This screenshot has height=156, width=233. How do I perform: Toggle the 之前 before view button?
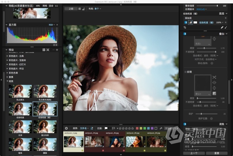[x=71, y=9]
